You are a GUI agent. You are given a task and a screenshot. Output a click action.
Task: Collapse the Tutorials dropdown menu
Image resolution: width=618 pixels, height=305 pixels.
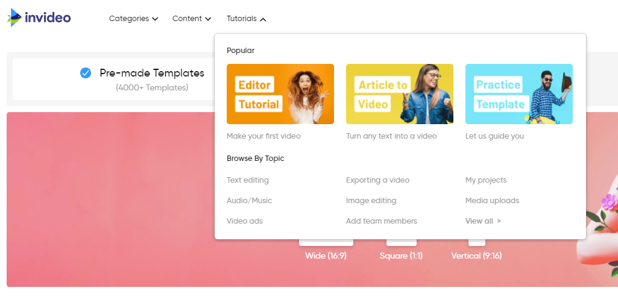(247, 19)
